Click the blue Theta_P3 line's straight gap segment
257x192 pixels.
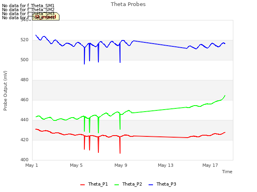(x=160, y=44)
